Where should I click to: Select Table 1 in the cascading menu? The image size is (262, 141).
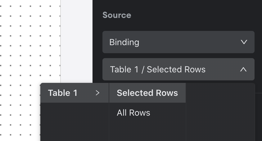(75, 93)
